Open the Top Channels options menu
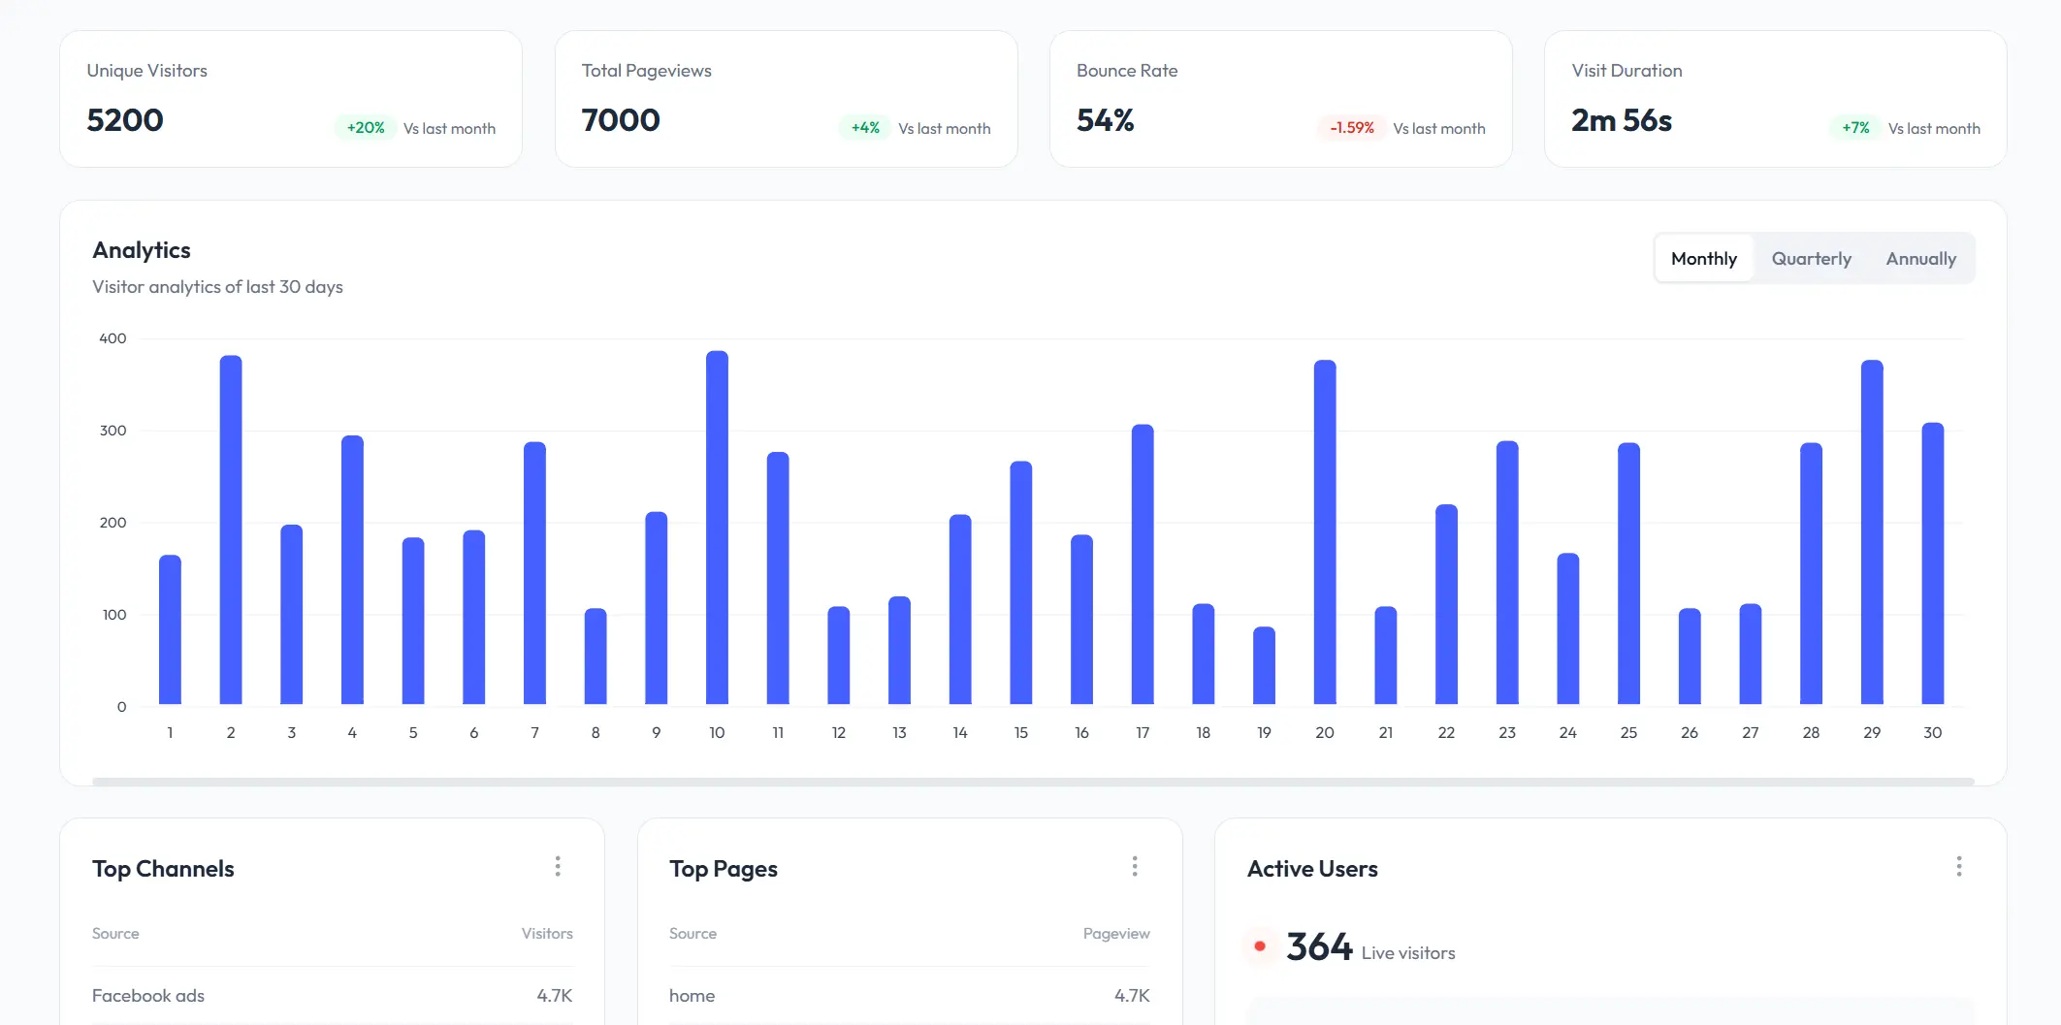2061x1025 pixels. click(558, 866)
